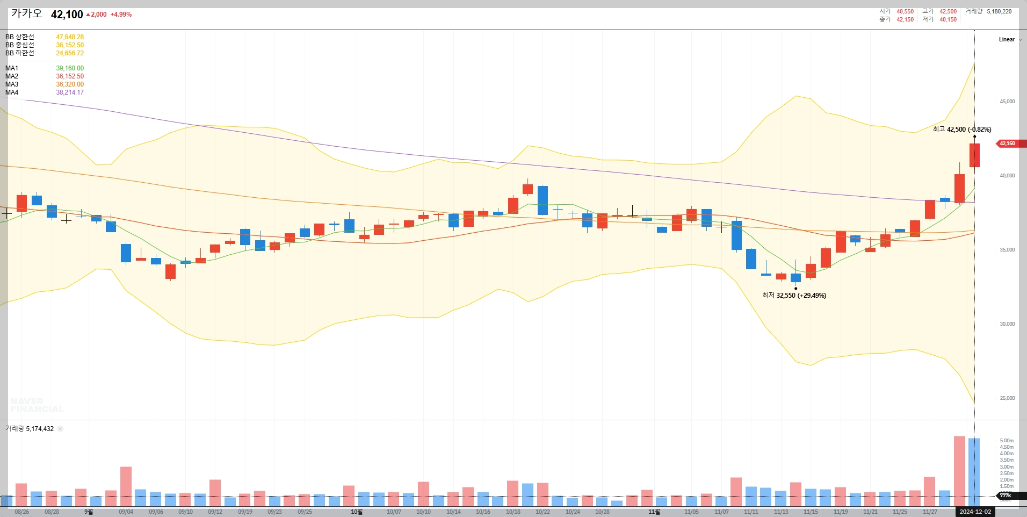The image size is (1027, 517).
Task: Open the Linear scale dropdown
Action: click(1010, 39)
